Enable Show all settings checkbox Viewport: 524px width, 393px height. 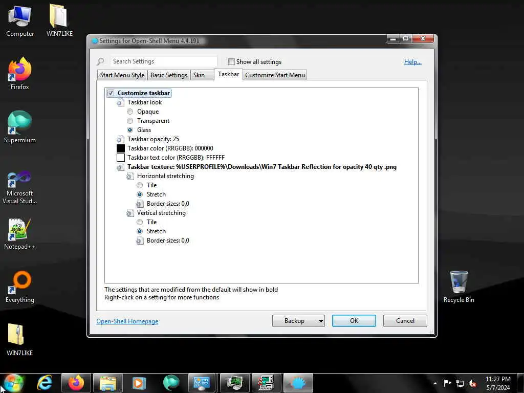tap(231, 61)
